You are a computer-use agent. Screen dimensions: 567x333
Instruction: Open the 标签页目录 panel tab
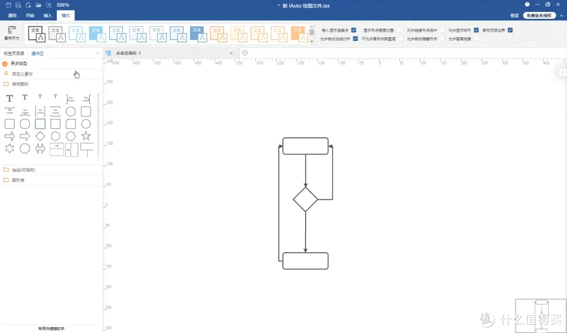(x=14, y=53)
